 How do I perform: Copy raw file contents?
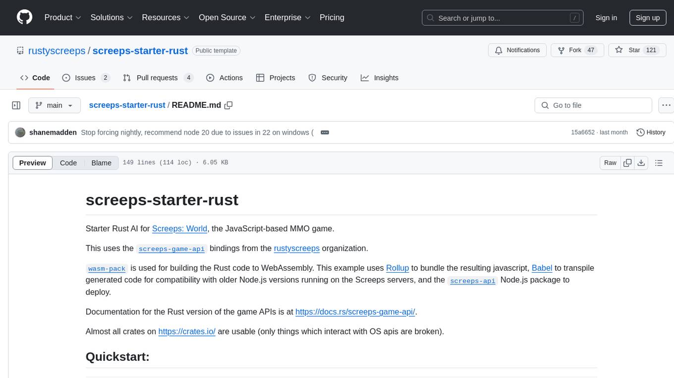(x=627, y=163)
